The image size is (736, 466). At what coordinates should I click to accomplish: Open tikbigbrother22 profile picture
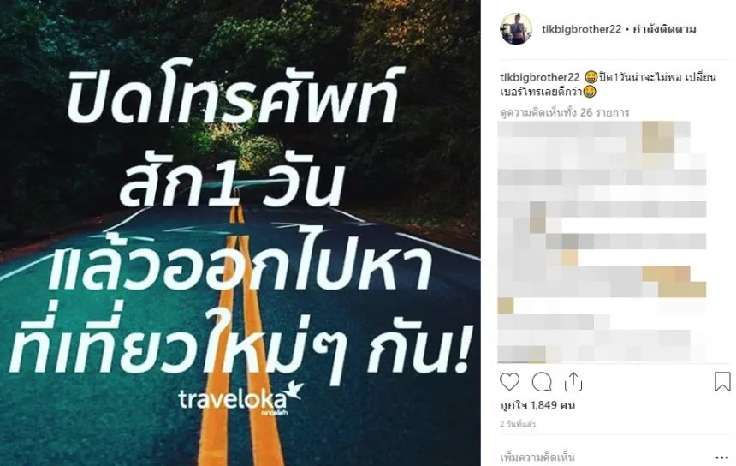coord(516,29)
